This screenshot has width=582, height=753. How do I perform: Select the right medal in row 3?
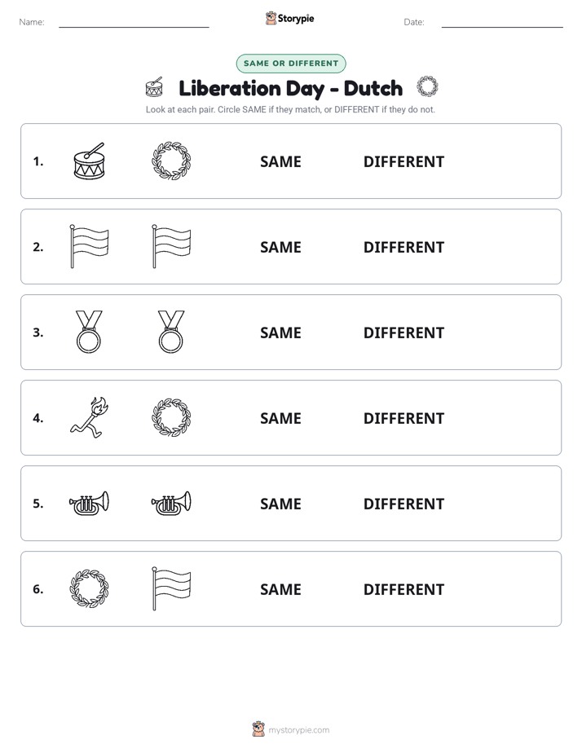pos(171,332)
